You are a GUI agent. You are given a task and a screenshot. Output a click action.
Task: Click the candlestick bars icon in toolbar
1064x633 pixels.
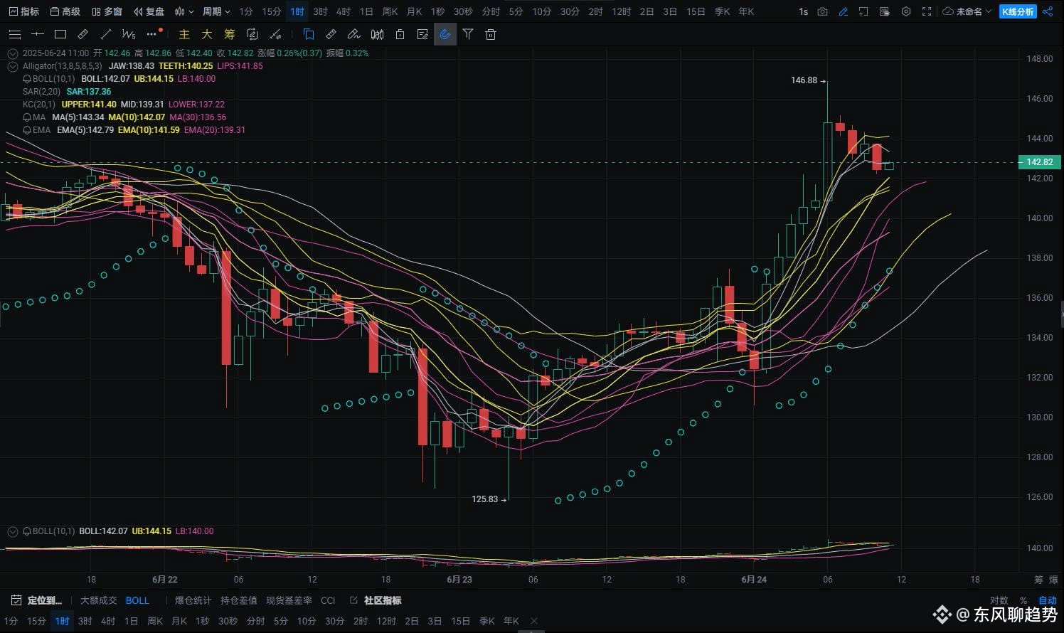point(377,34)
